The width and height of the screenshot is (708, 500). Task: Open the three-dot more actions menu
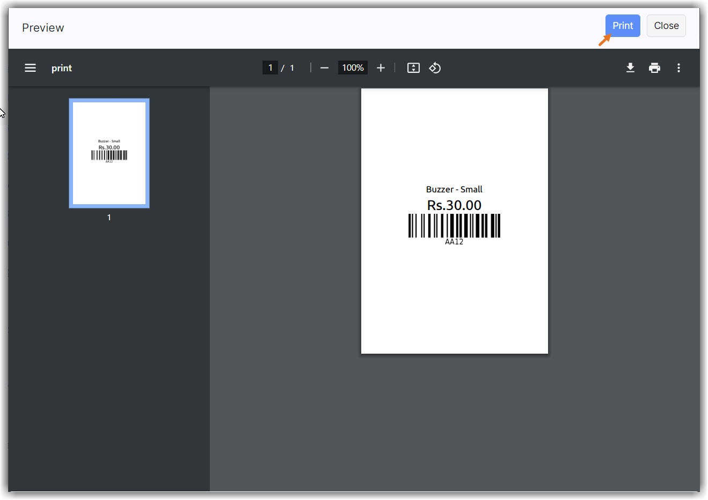(x=678, y=68)
